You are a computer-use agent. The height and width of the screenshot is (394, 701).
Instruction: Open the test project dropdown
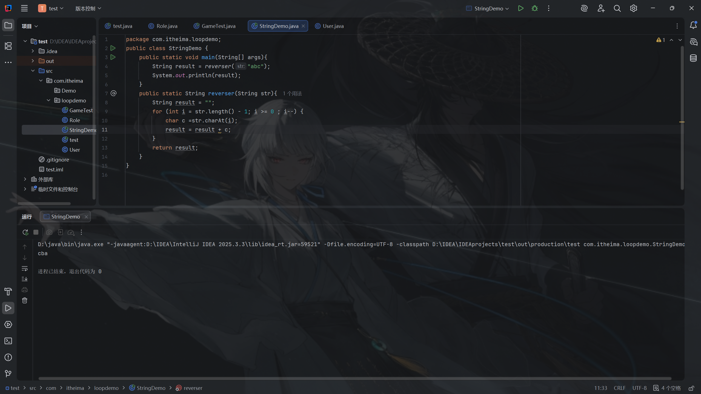(x=51, y=8)
